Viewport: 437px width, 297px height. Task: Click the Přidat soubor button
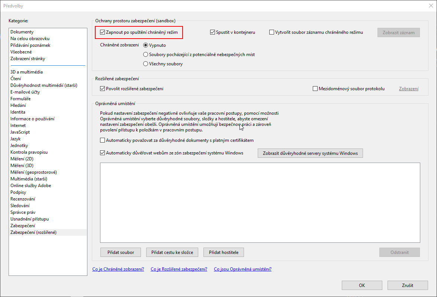[121, 252]
